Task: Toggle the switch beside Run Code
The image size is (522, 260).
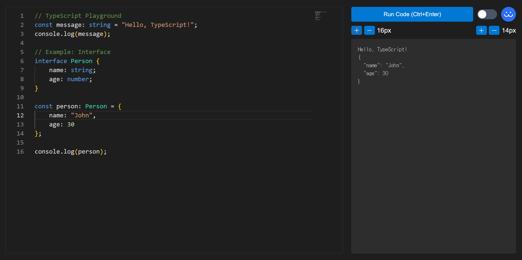Action: [x=487, y=14]
